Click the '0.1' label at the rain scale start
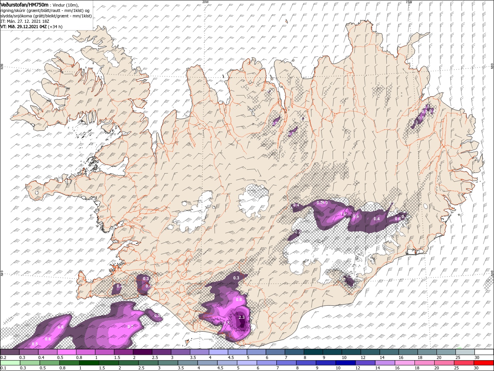 click(x=3, y=368)
